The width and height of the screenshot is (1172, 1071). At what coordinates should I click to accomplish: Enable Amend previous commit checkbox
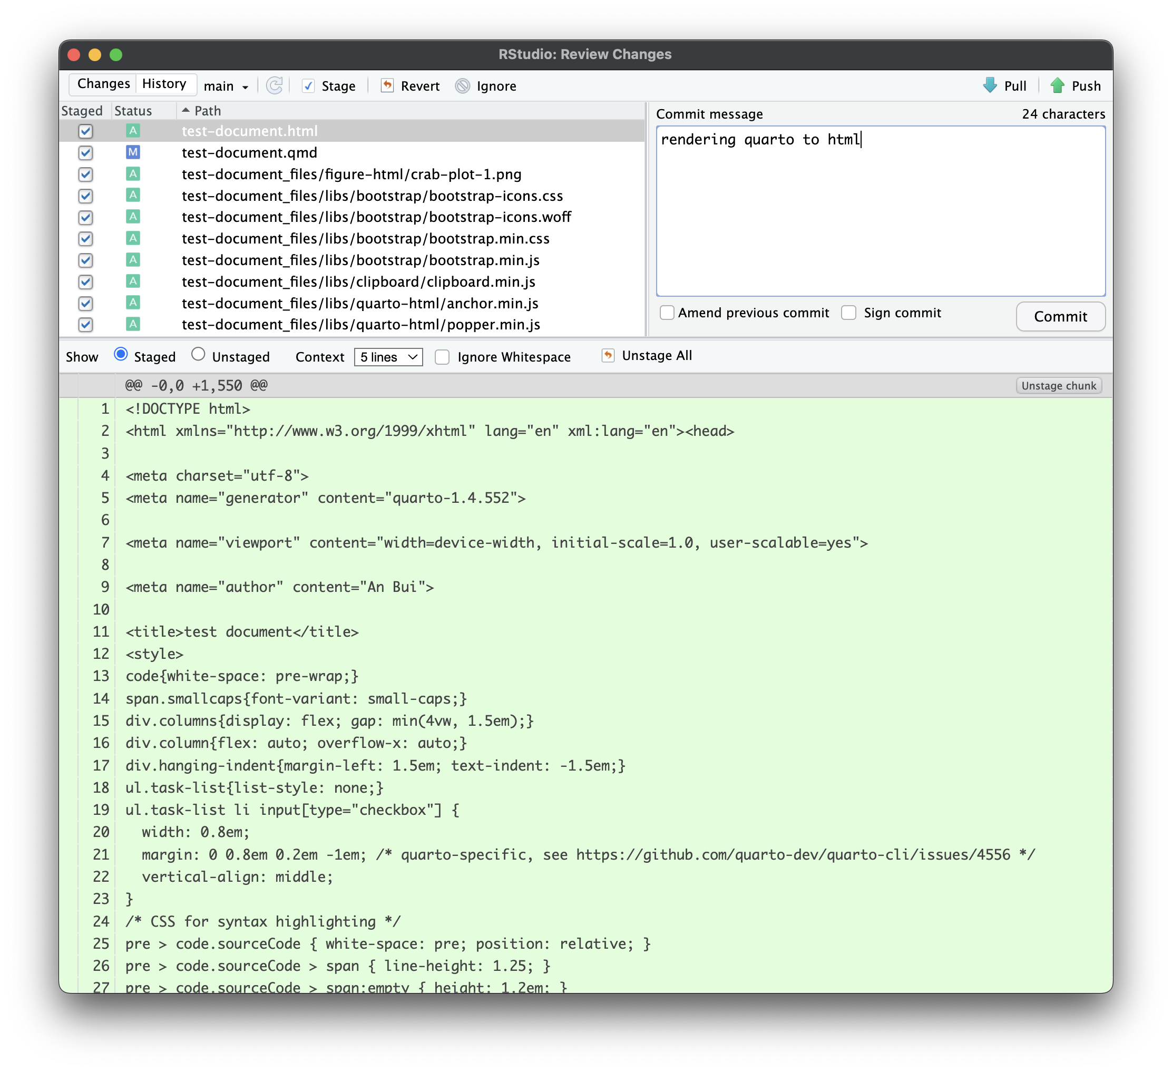[x=667, y=313]
